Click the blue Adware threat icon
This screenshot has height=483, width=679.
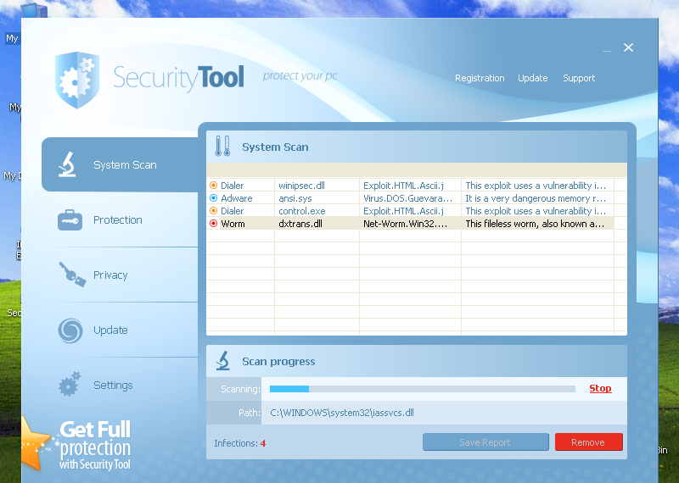213,198
